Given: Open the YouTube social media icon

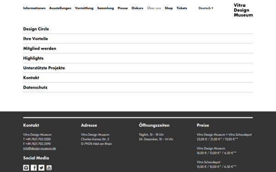Looking at the screenshot, I should click(49, 167).
